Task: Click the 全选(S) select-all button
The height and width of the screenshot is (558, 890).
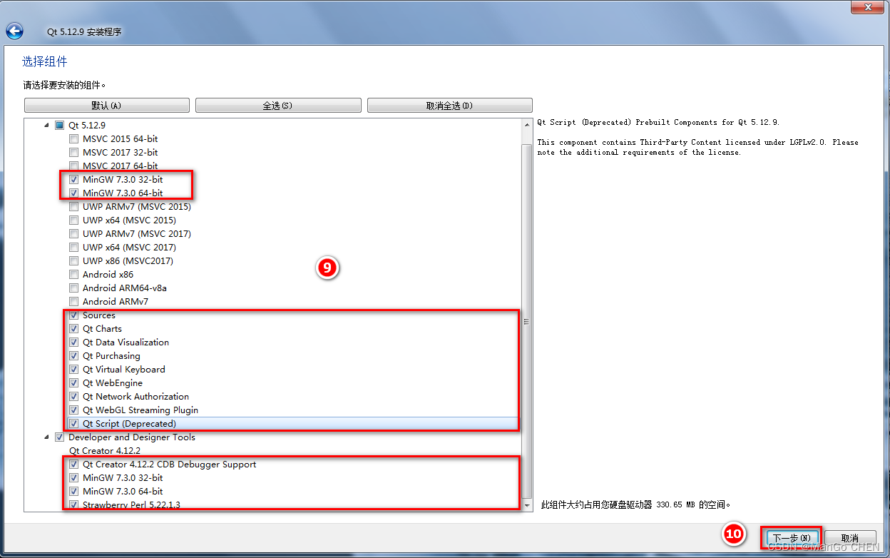Action: (x=278, y=106)
